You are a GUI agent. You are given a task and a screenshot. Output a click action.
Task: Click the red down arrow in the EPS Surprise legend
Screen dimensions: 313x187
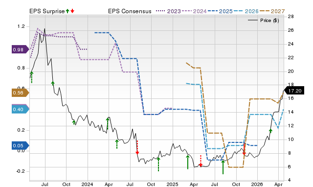pyautogui.click(x=72, y=11)
